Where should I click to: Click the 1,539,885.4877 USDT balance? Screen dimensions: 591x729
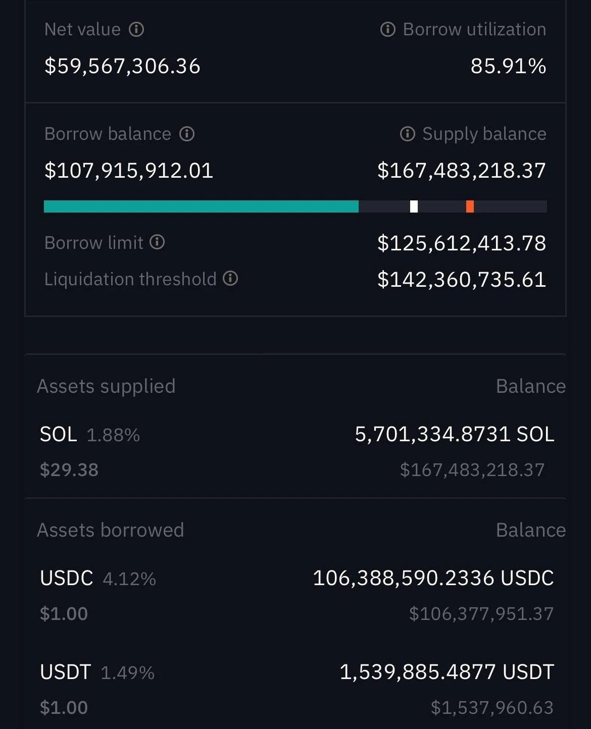tap(447, 672)
